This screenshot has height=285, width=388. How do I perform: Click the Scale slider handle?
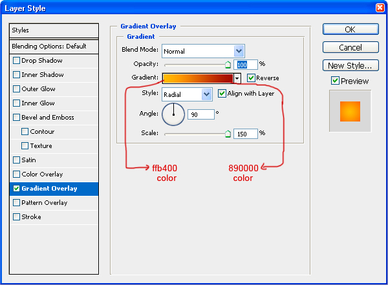pos(228,134)
